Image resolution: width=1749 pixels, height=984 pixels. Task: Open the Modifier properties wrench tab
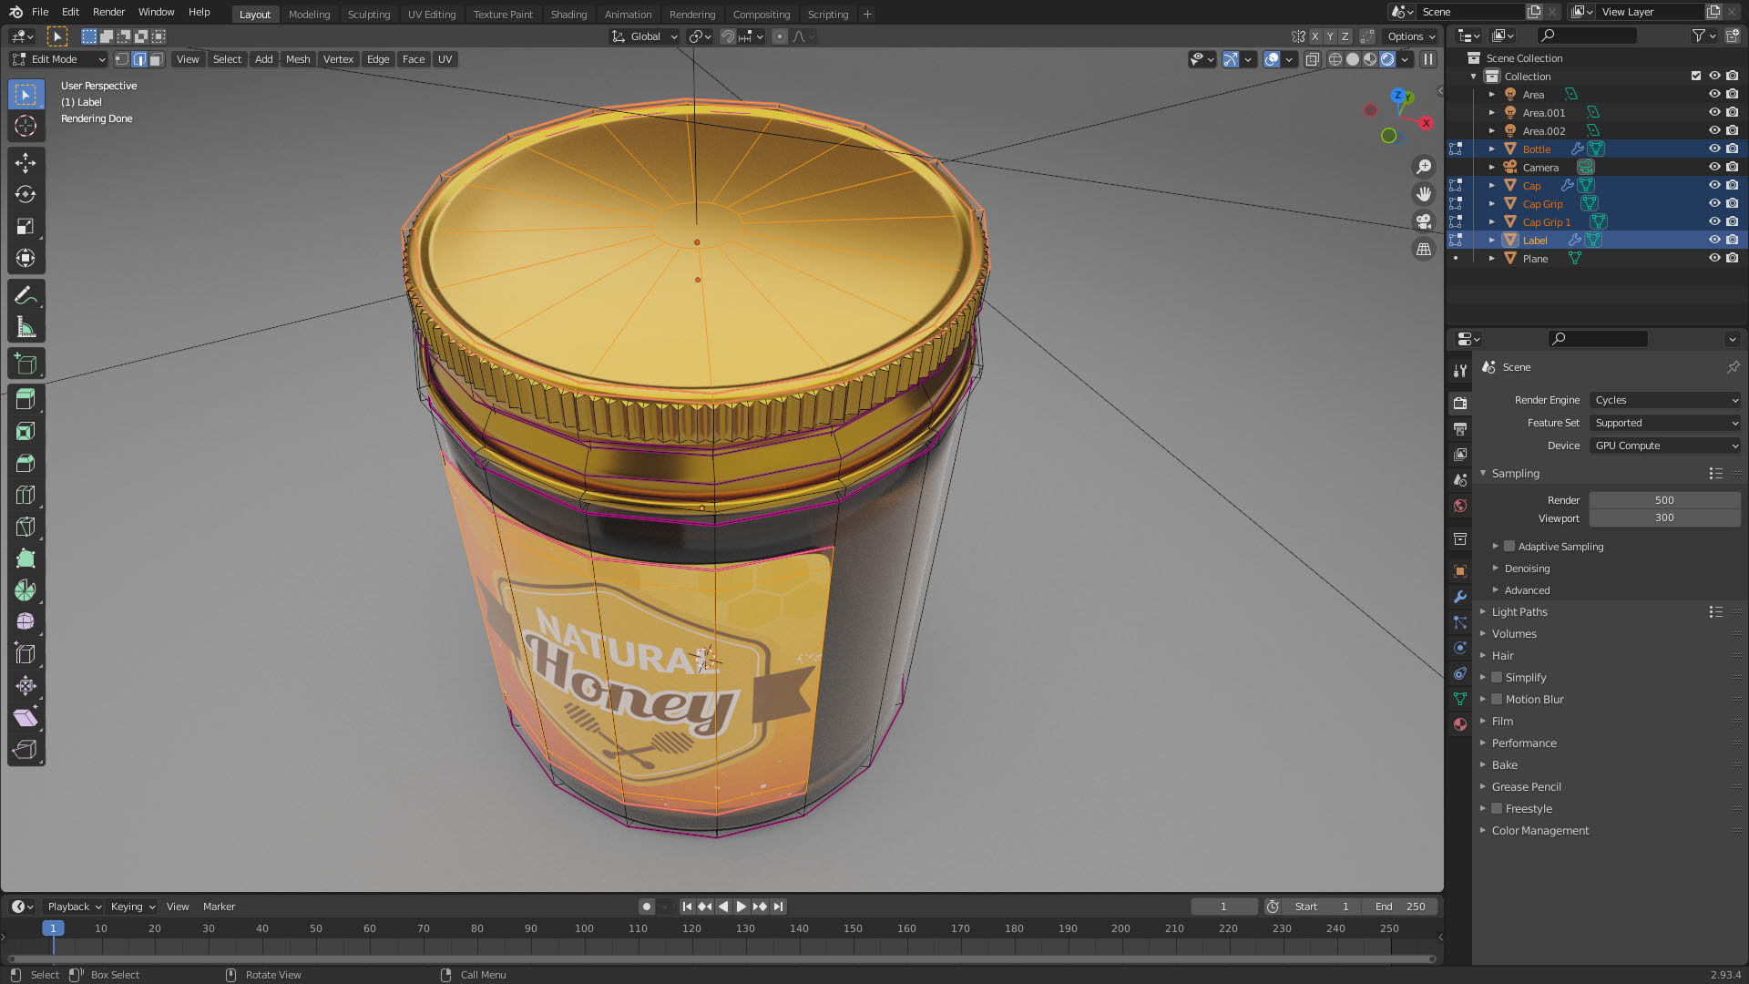tap(1460, 597)
